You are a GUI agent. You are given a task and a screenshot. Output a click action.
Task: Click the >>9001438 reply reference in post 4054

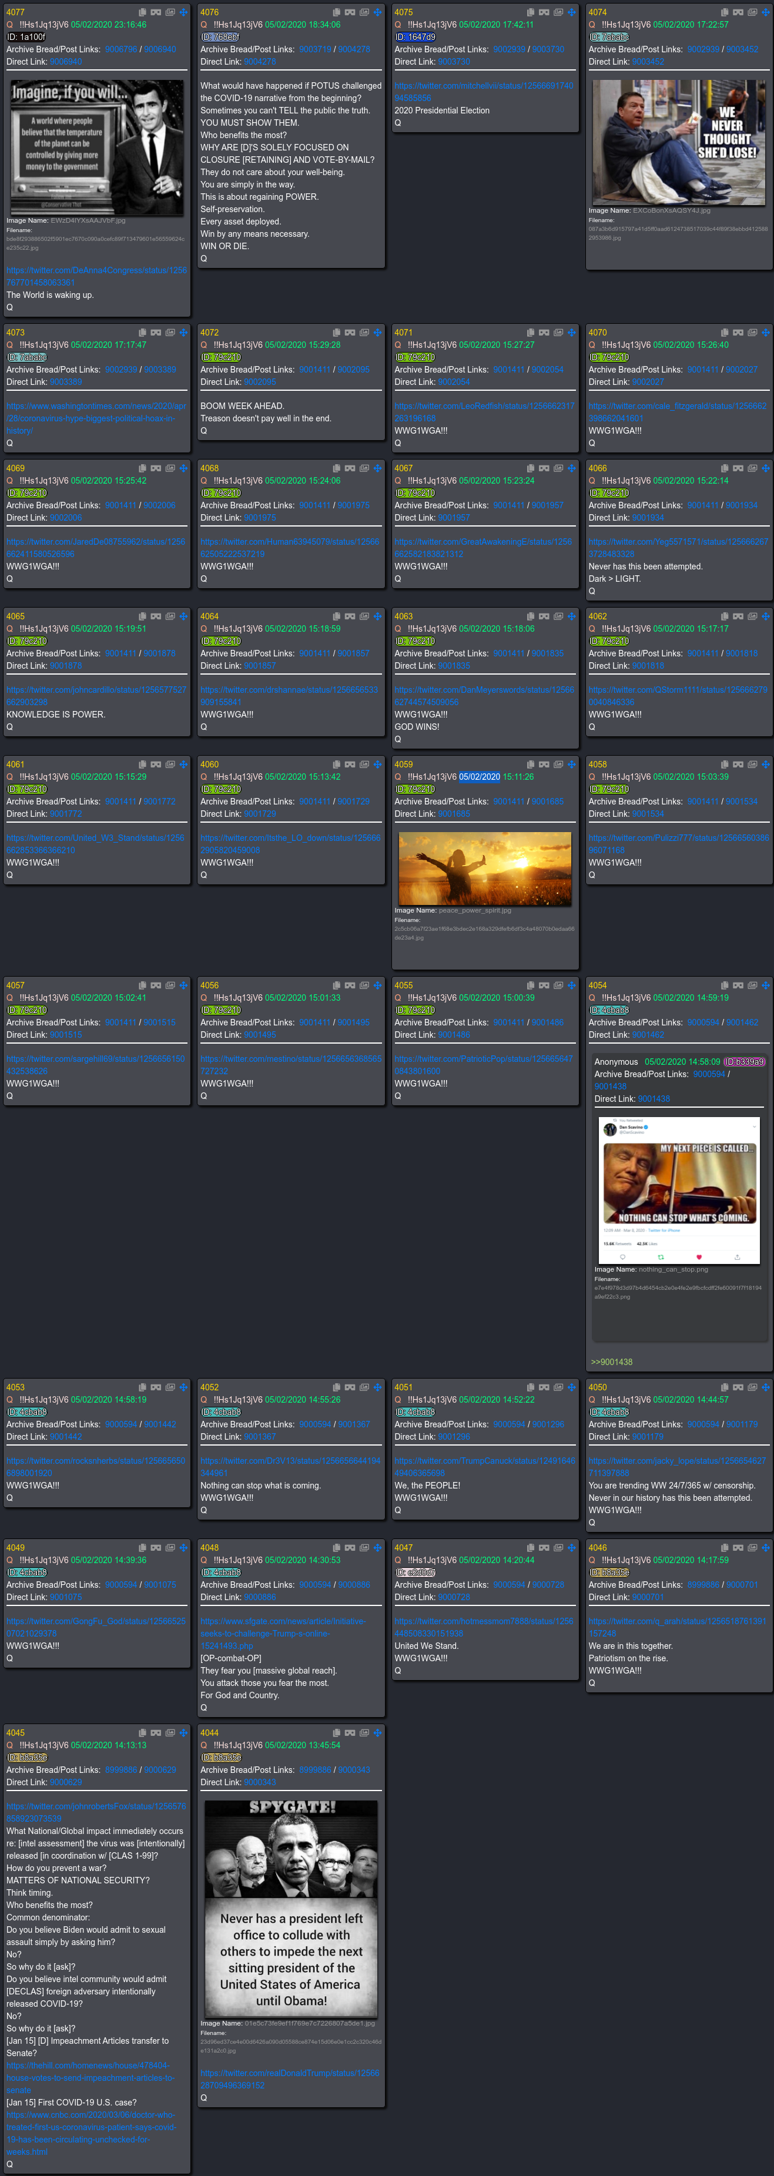coord(612,1363)
